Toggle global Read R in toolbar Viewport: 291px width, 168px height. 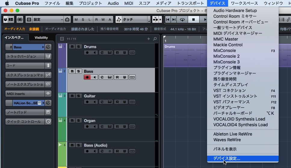click(x=96, y=20)
